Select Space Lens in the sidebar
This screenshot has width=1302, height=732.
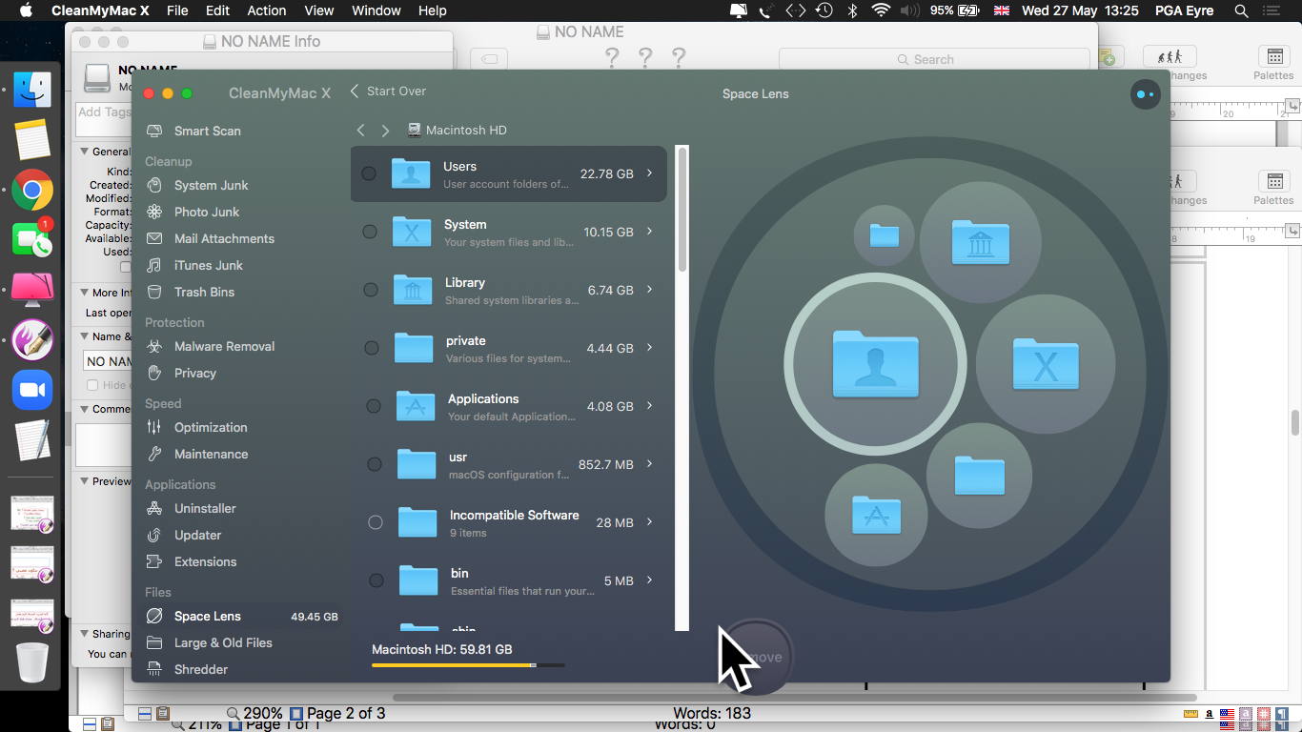[x=241, y=617]
